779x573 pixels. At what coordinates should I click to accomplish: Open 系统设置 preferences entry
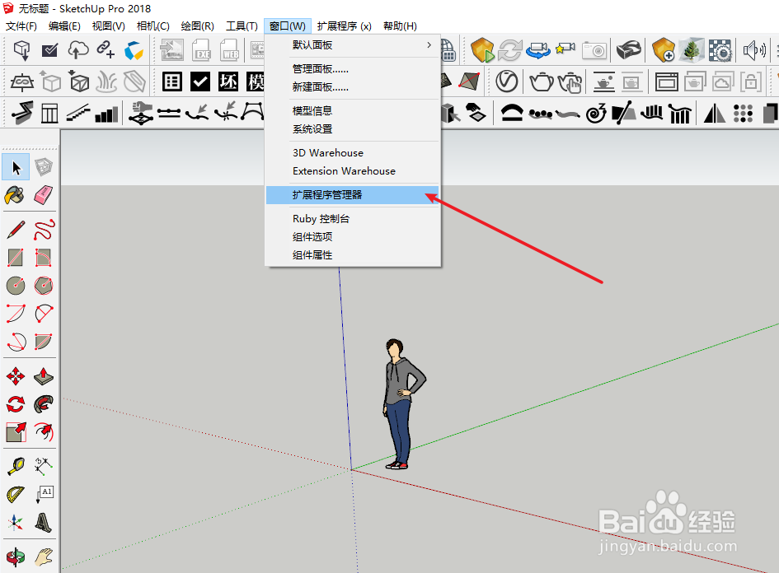(x=353, y=129)
